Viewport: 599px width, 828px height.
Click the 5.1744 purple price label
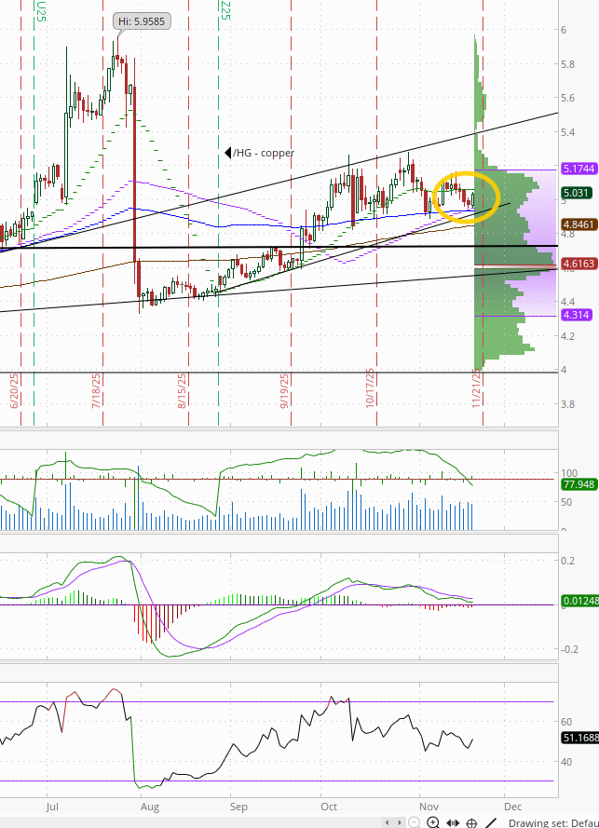coord(579,169)
